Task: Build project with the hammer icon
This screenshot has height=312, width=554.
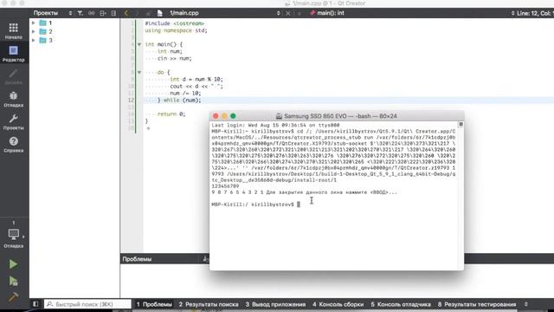Action: tap(13, 296)
